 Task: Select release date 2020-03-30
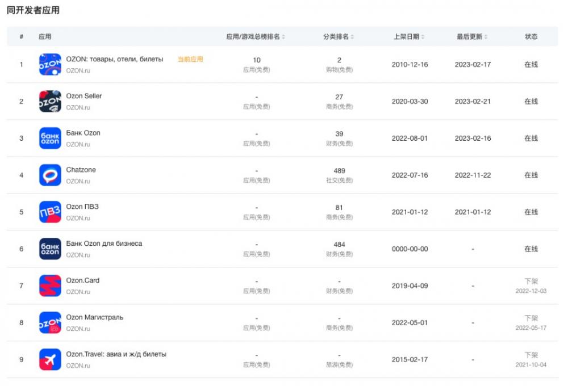pyautogui.click(x=410, y=102)
